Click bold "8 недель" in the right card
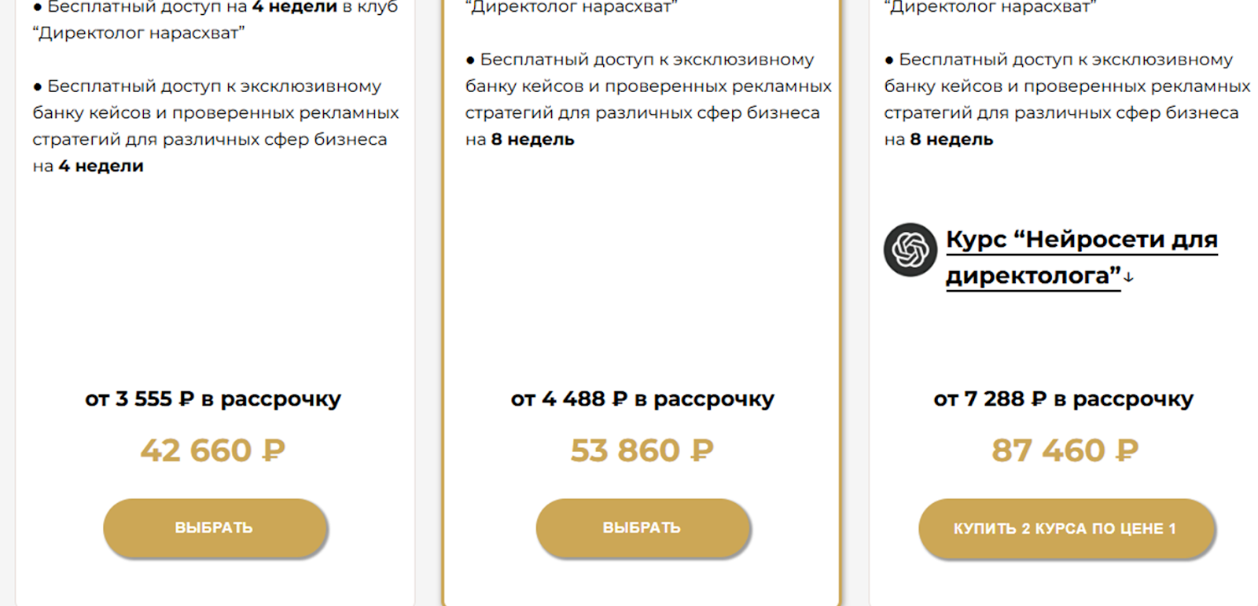Screen dimensions: 1258x606 (951, 139)
